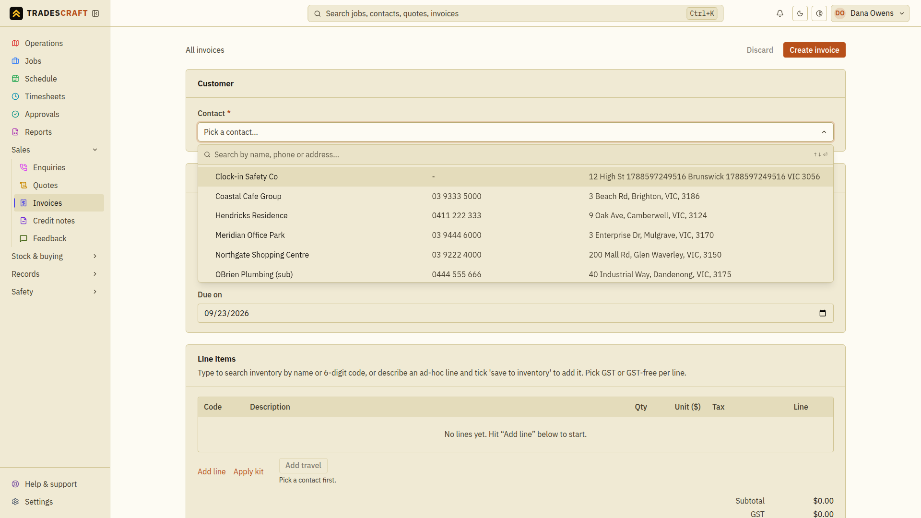Click the Feedback speech bubble icon

(24, 238)
